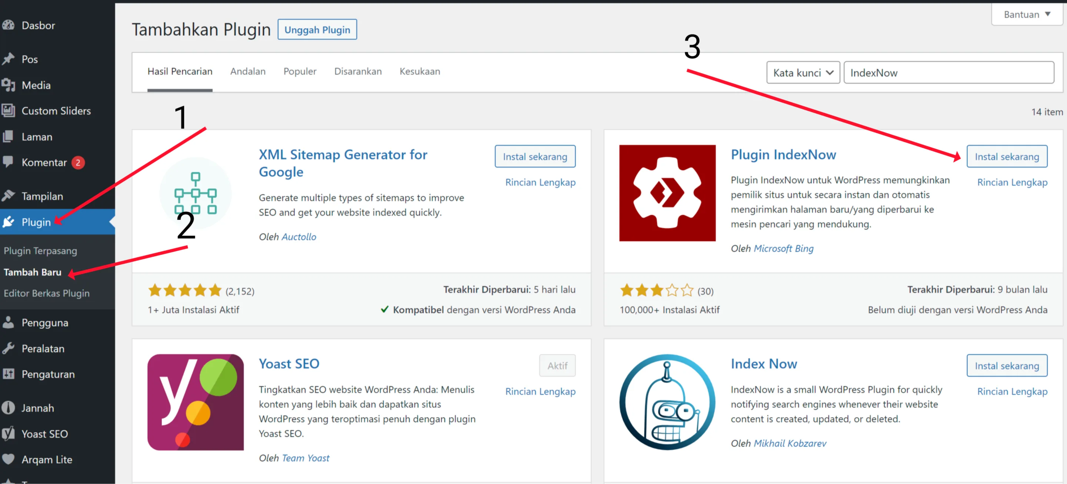Image resolution: width=1067 pixels, height=484 pixels.
Task: Click the Custom Sliders icon
Action: click(x=8, y=111)
